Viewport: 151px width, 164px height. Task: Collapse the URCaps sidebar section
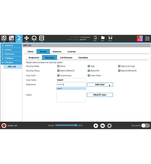11,62
